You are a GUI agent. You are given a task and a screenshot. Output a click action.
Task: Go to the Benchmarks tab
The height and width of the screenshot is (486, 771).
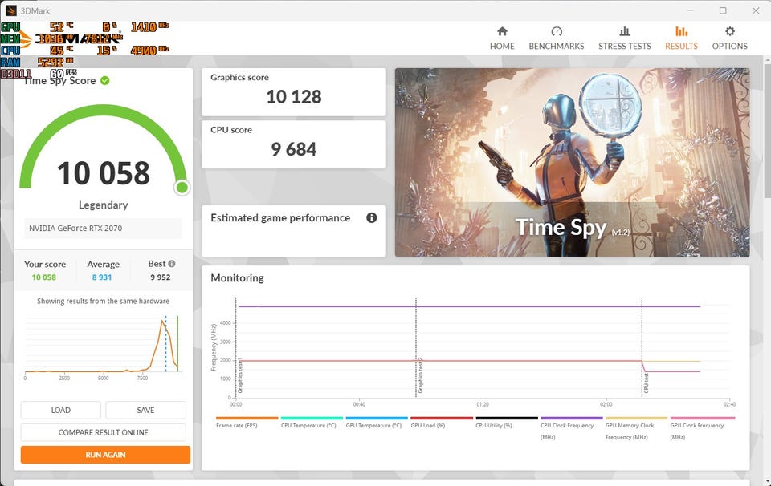point(556,38)
